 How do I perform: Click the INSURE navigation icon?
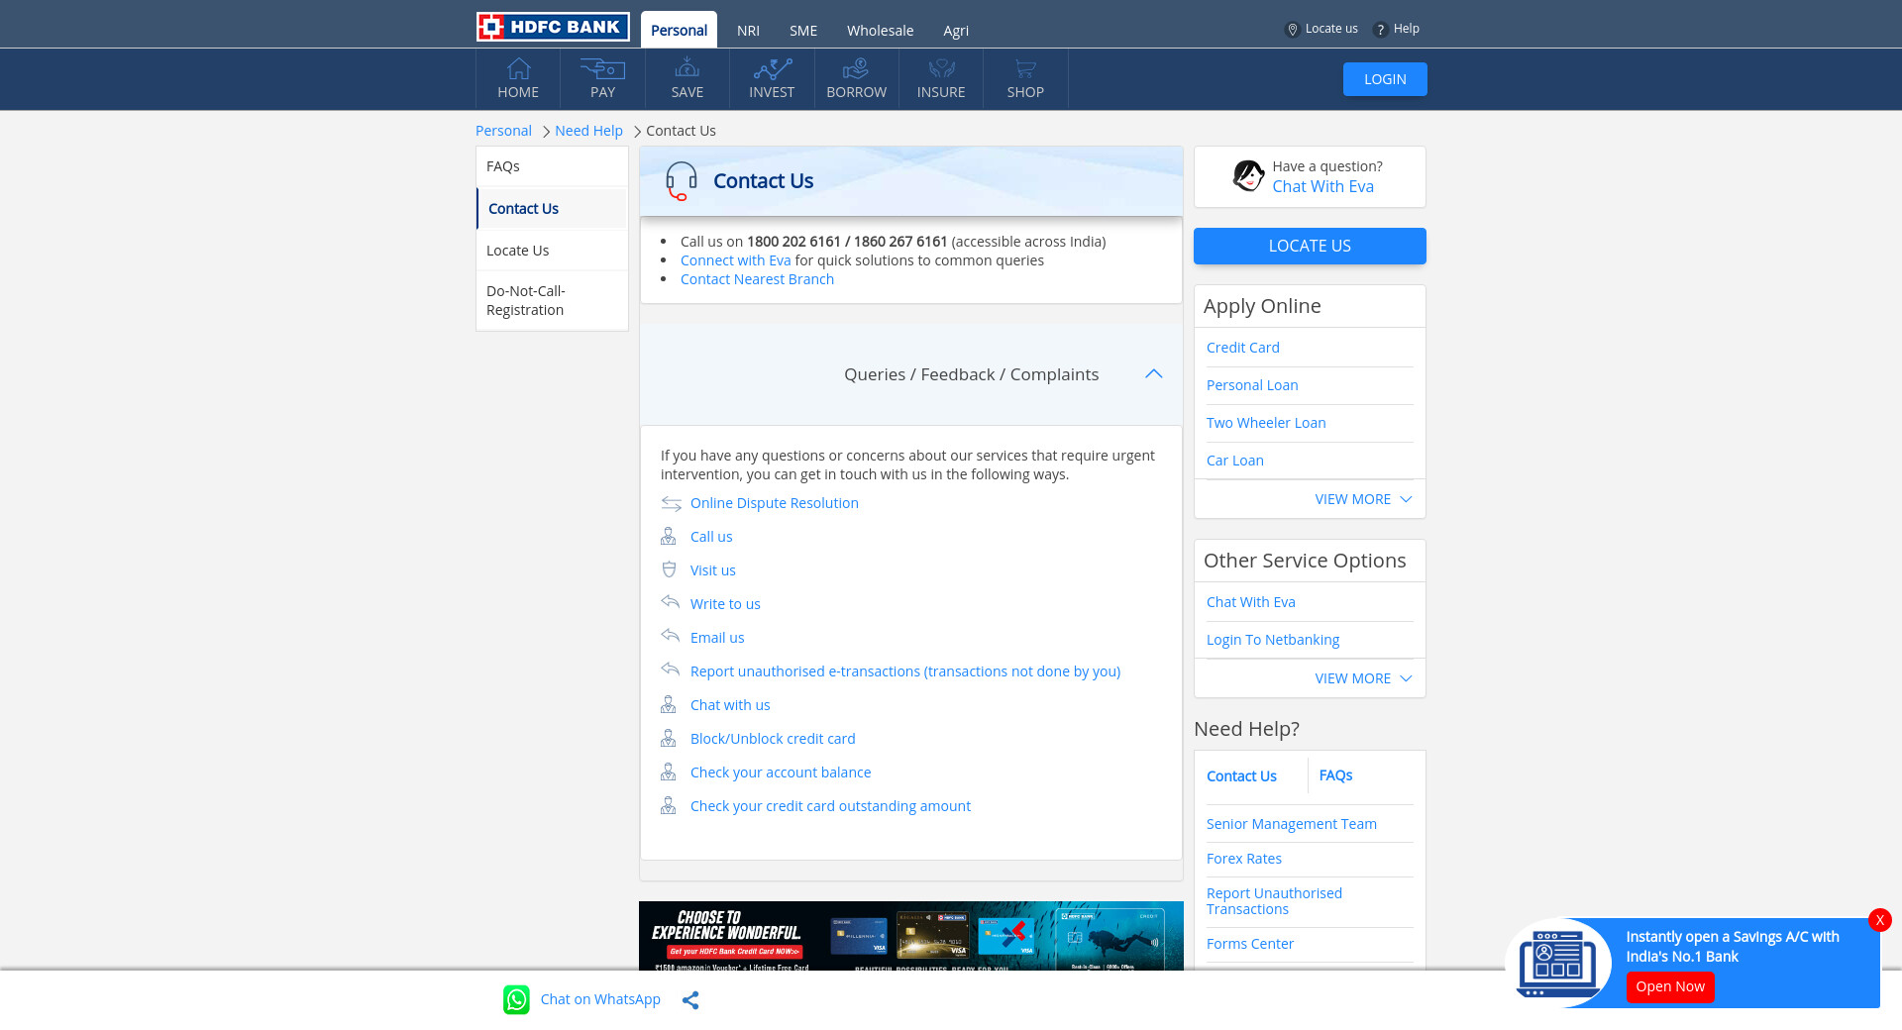coord(940,69)
